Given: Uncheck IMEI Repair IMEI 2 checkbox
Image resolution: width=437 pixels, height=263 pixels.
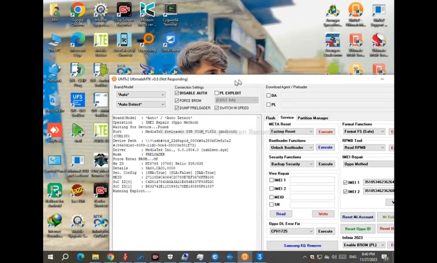Looking at the screenshot, I should pos(345,191).
